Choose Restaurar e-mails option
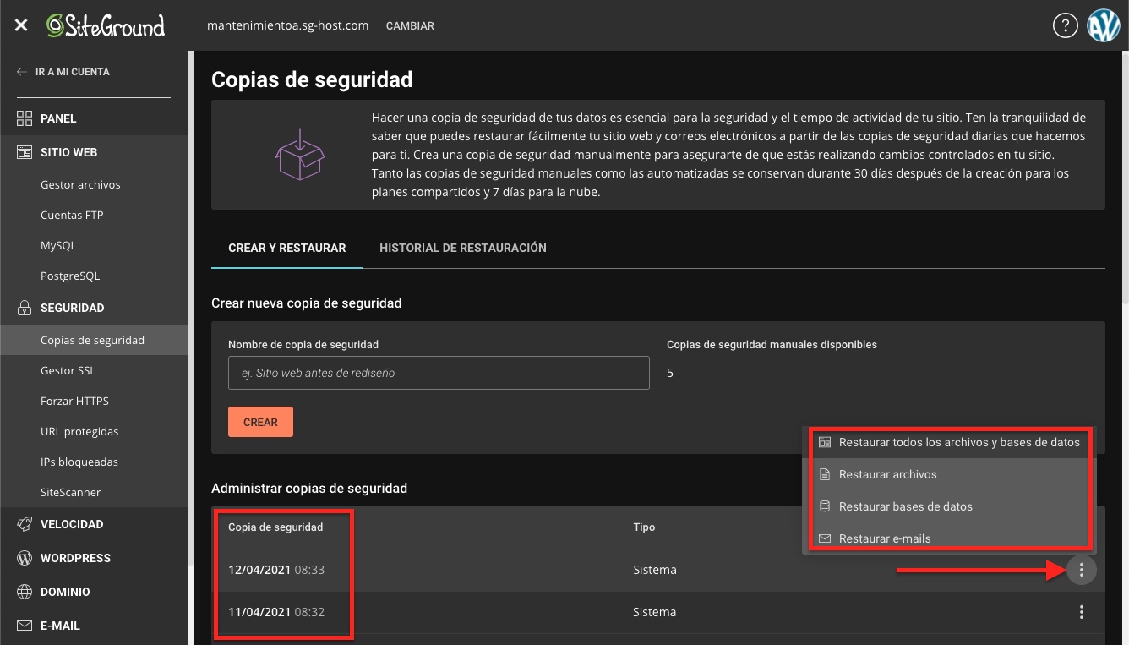This screenshot has width=1129, height=645. point(949,538)
